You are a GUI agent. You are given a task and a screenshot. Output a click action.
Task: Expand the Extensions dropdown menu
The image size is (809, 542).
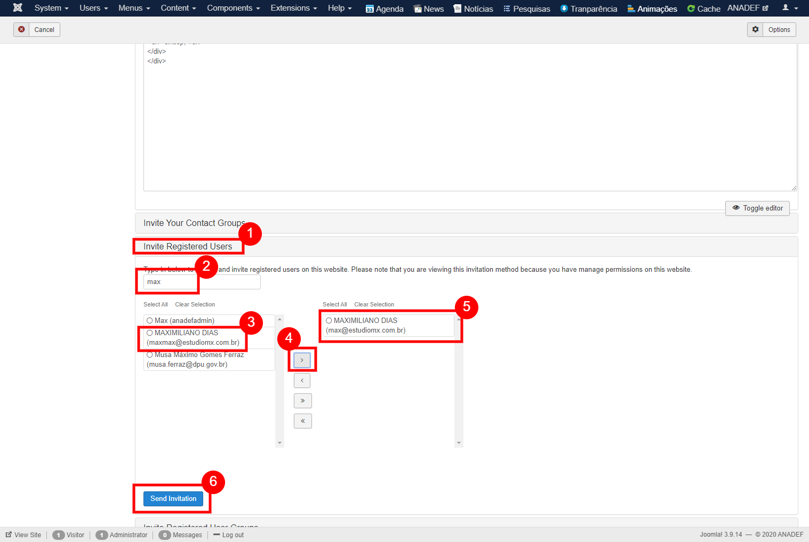293,8
